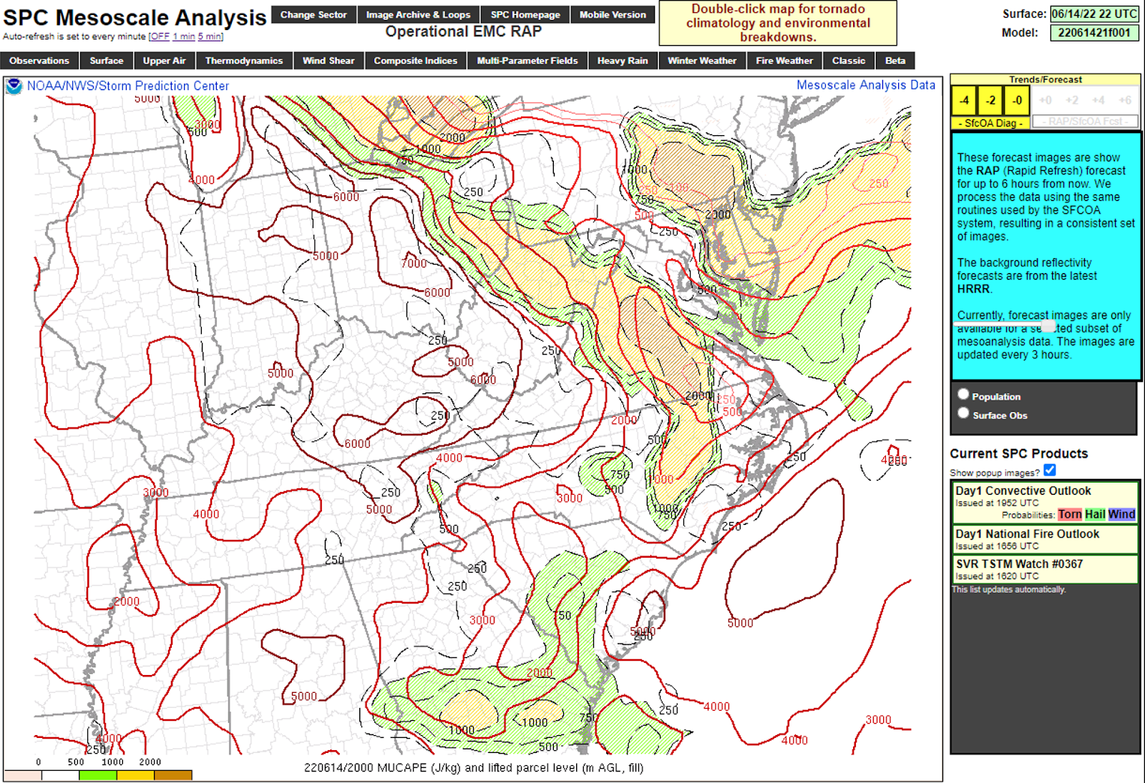1145x783 pixels.
Task: Open SVR TSTM Watch #0367
Action: (1020, 564)
